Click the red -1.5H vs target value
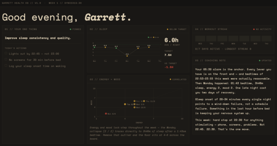 point(169,67)
